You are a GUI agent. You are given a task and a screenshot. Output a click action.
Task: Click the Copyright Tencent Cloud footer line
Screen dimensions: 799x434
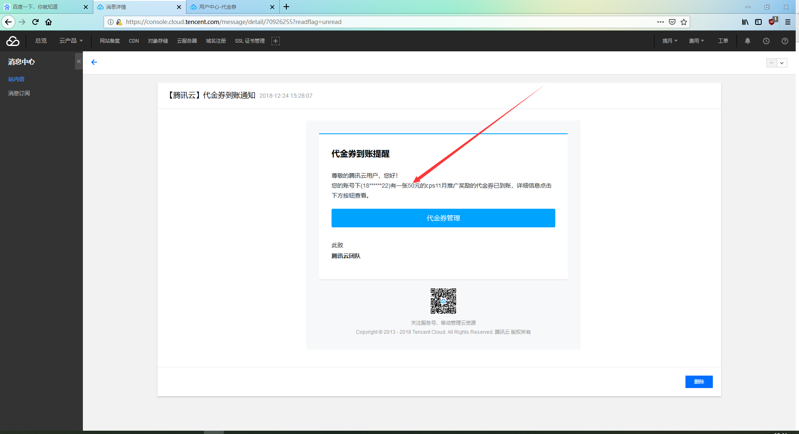[443, 332]
